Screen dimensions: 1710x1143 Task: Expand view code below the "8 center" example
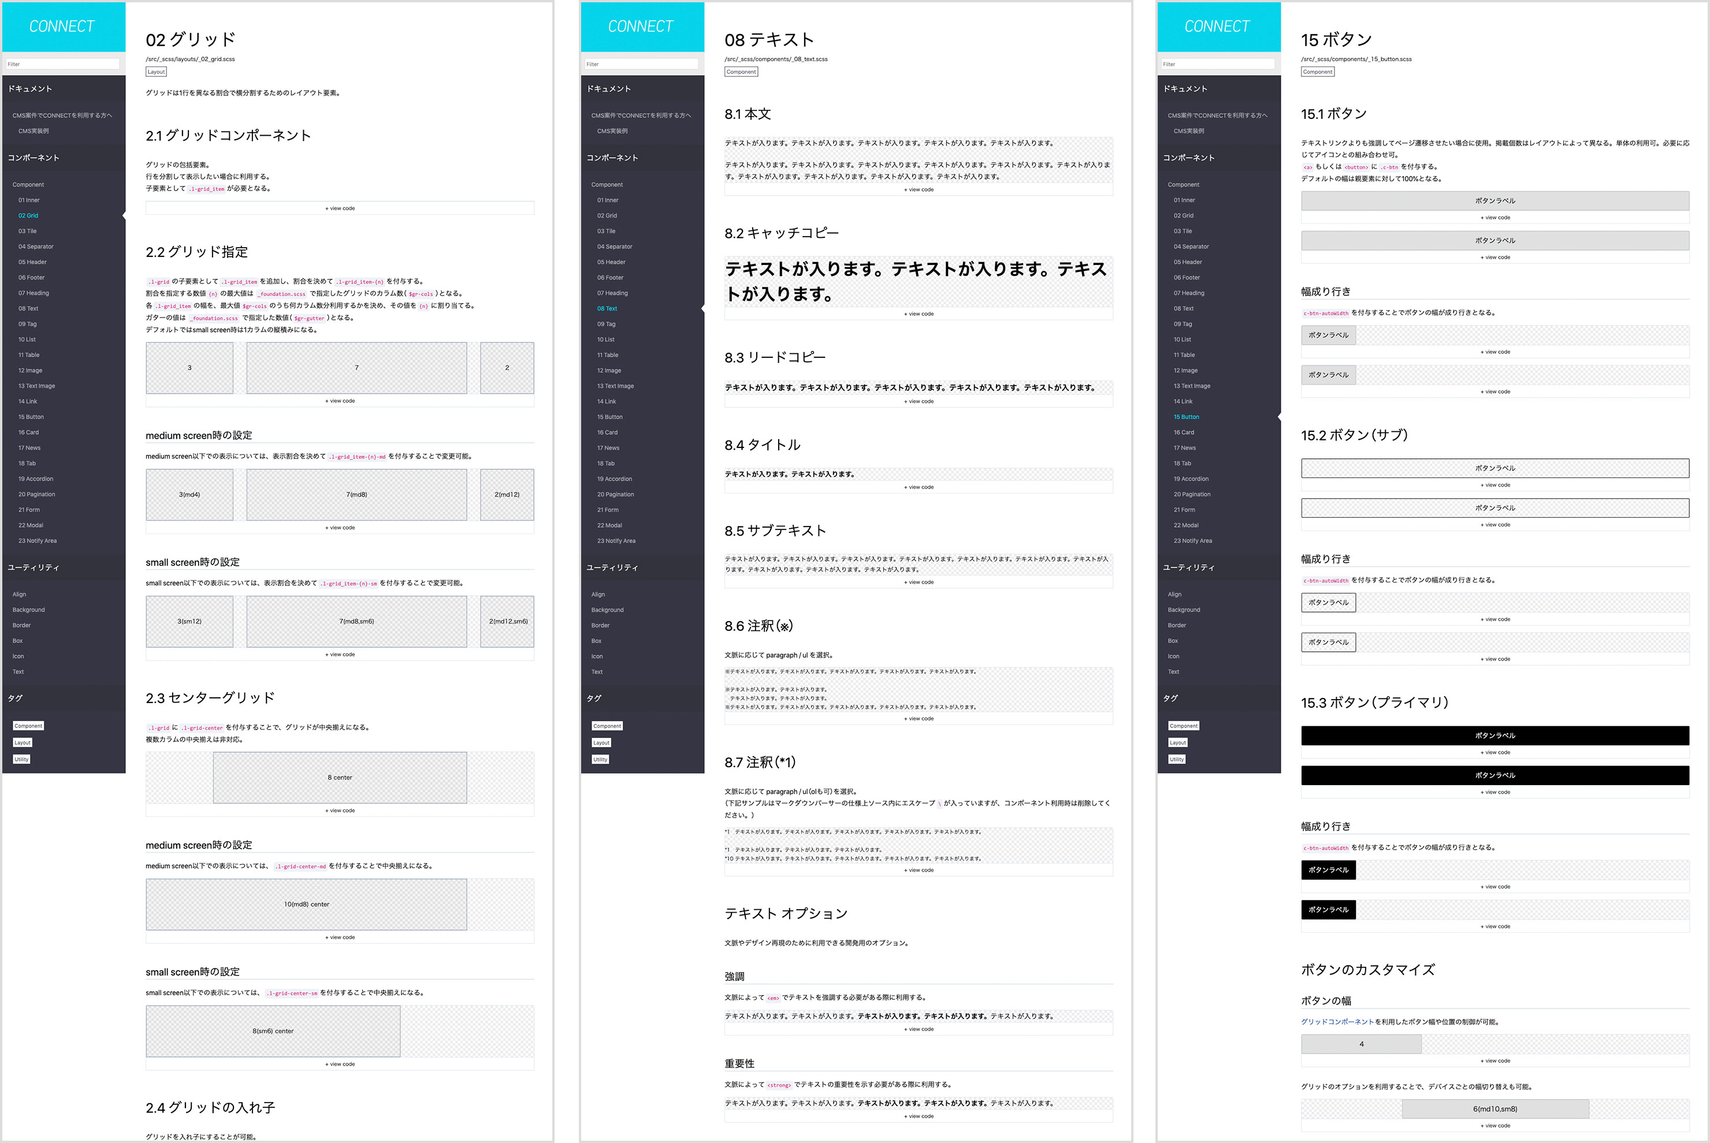click(340, 810)
